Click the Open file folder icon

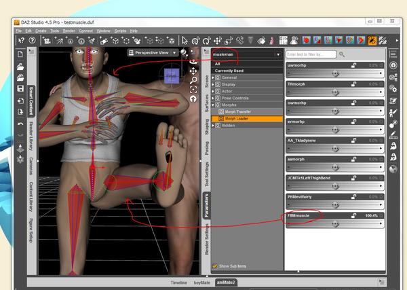click(x=20, y=67)
